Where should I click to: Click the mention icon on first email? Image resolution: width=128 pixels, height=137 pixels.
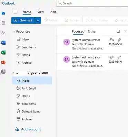pyautogui.click(x=111, y=40)
